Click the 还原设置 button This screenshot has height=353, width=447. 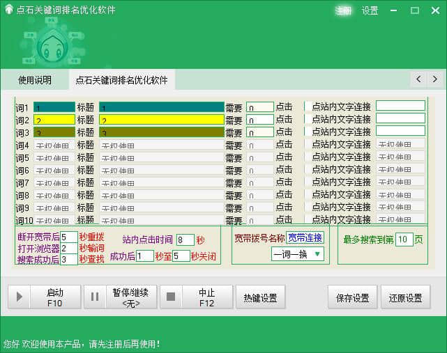pyautogui.click(x=405, y=297)
